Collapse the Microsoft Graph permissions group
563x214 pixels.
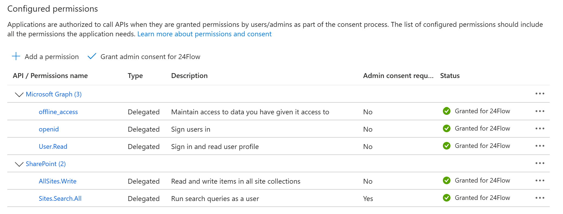19,95
